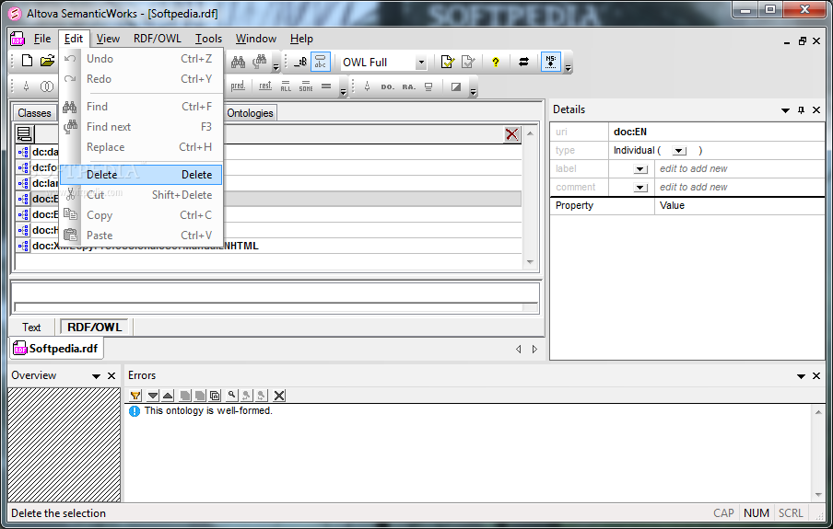Click the Find binoculars toolbar icon
Viewport: 833px width, 529px height.
[238, 62]
